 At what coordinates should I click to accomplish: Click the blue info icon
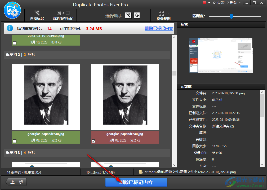tap(10, 28)
